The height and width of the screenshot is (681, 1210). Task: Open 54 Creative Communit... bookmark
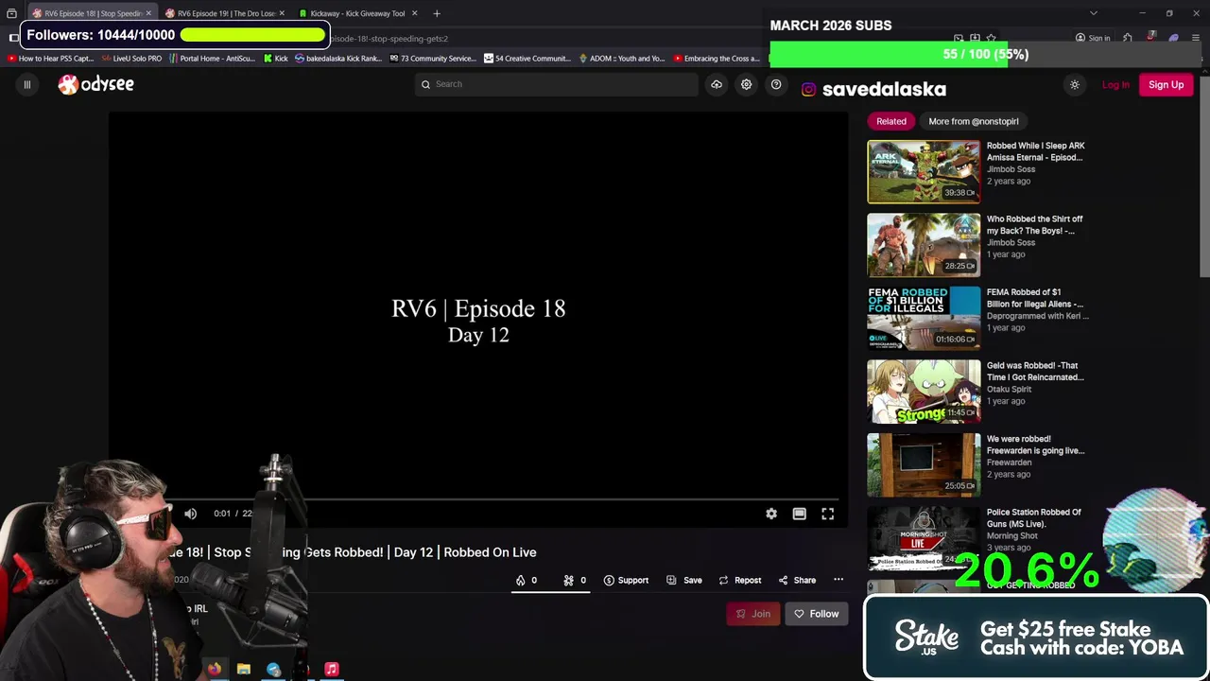[527, 59]
